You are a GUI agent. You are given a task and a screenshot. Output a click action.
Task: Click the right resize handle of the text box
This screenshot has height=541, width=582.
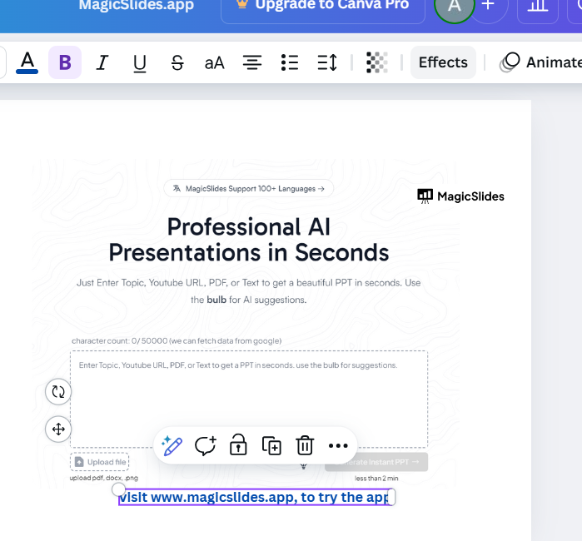click(x=391, y=497)
